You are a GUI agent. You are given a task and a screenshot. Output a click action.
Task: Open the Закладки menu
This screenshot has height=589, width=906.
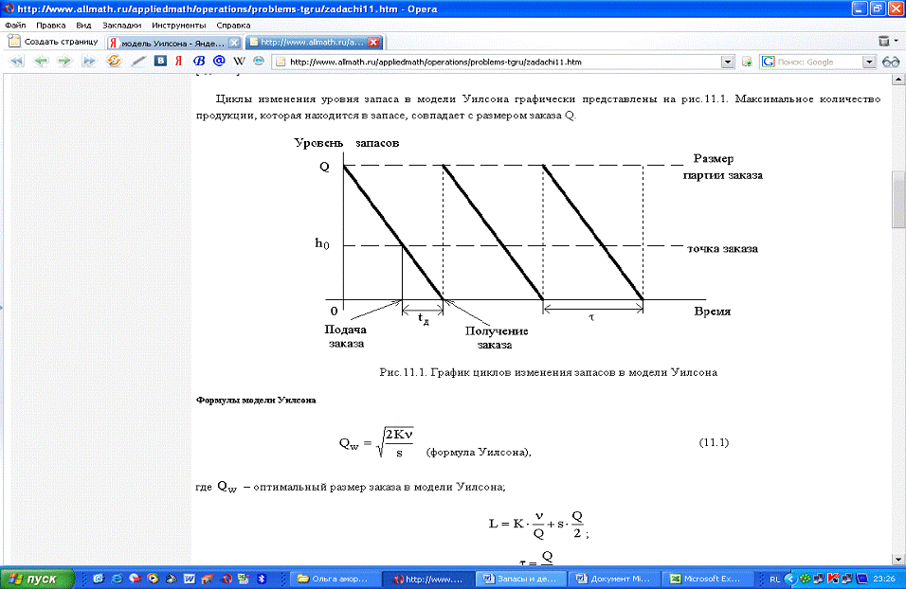pos(122,26)
